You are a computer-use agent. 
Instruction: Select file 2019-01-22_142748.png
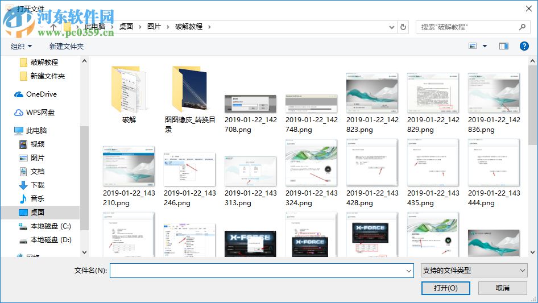tap(311, 114)
